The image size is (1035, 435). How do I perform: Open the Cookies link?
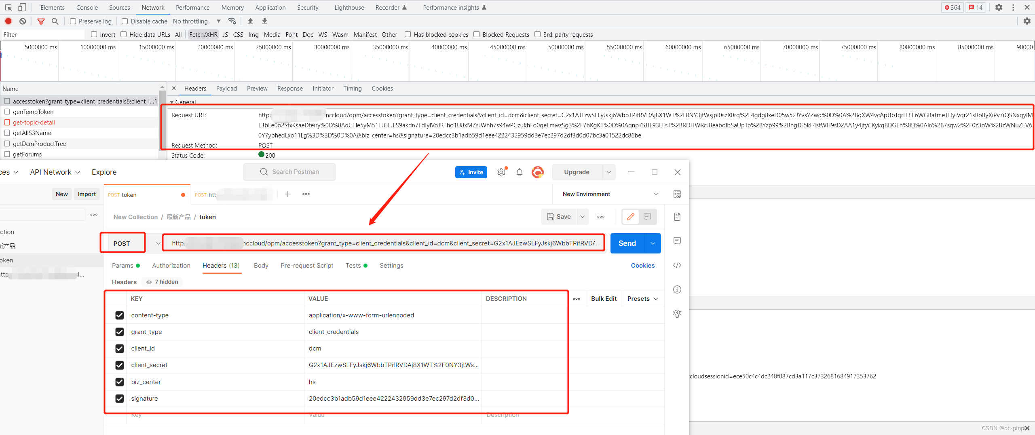pos(642,266)
